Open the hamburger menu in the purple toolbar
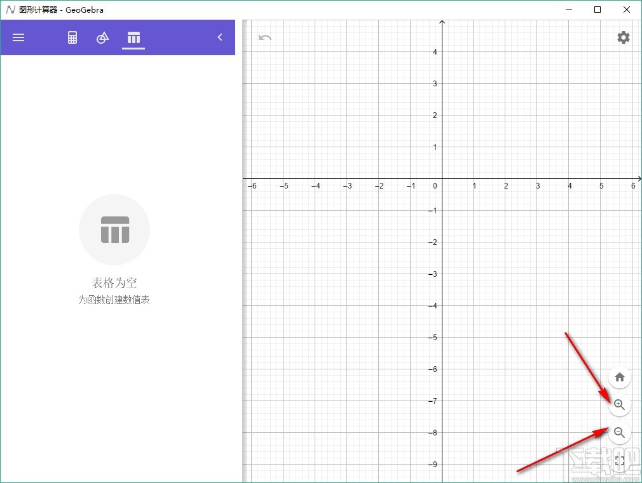The height and width of the screenshot is (483, 642). coord(18,37)
